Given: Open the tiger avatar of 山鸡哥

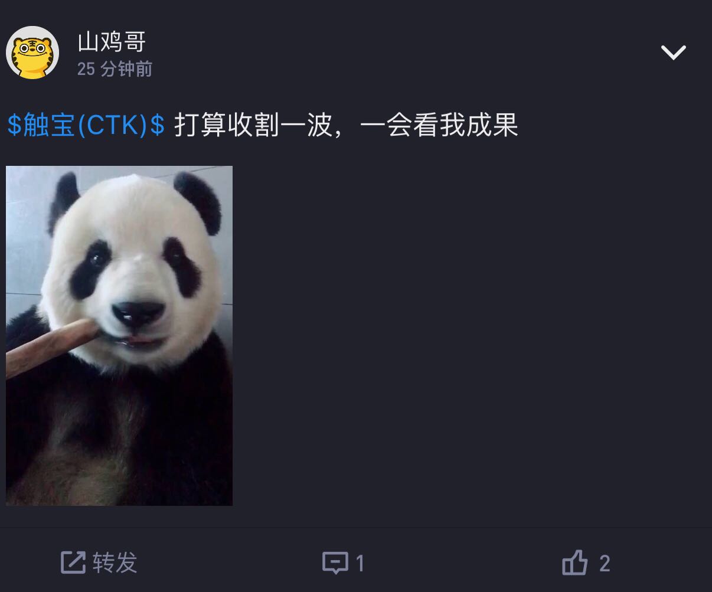Looking at the screenshot, I should 32,53.
